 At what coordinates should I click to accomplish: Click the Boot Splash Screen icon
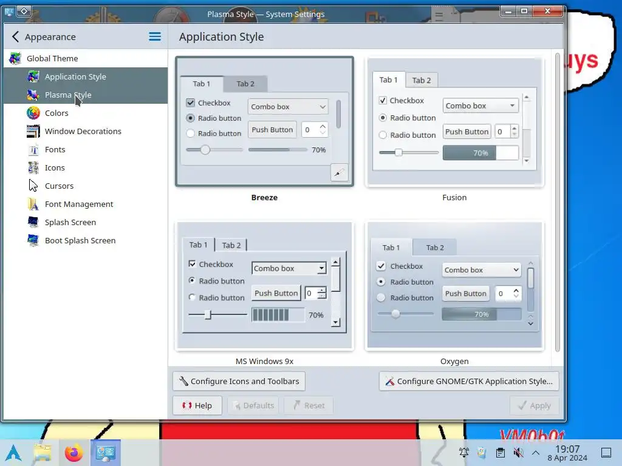coord(33,240)
